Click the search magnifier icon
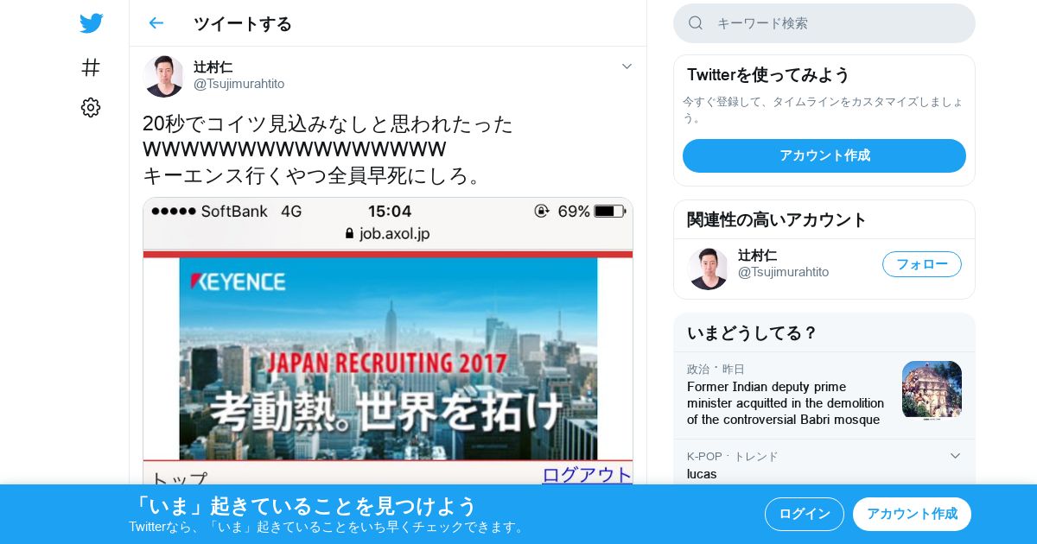Image resolution: width=1037 pixels, height=544 pixels. [x=696, y=23]
